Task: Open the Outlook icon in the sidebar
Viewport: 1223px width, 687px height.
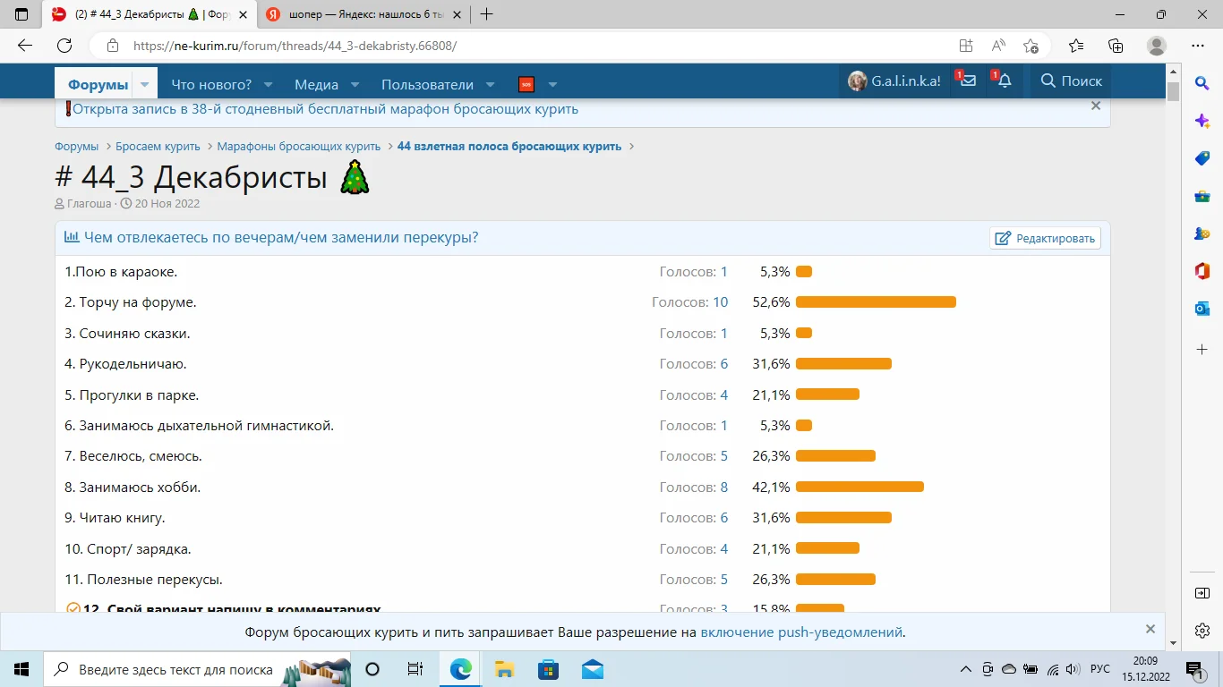Action: tap(1202, 309)
